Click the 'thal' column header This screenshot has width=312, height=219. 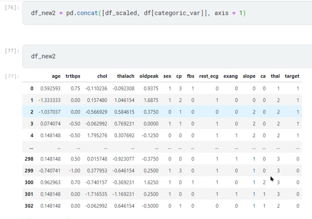click(x=275, y=76)
